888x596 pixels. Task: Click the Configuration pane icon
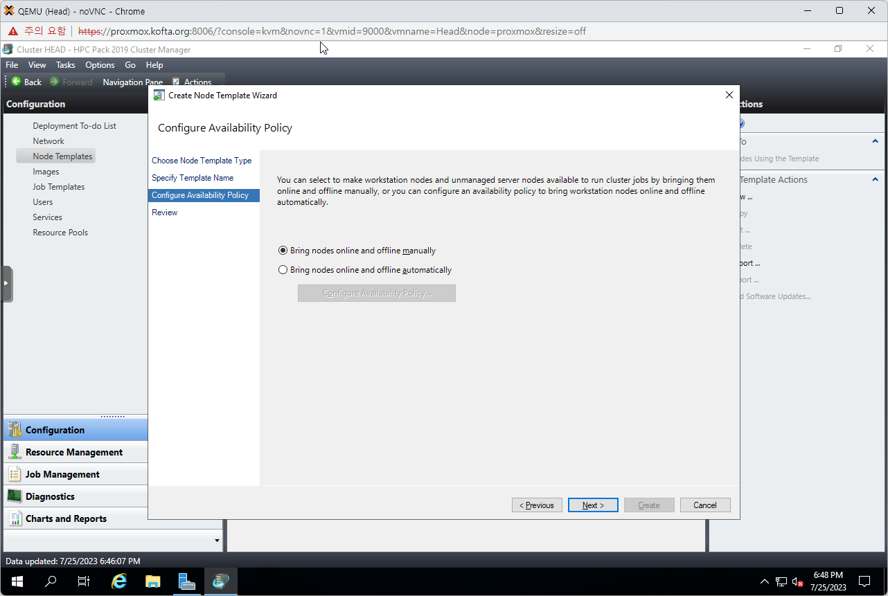[x=14, y=430]
